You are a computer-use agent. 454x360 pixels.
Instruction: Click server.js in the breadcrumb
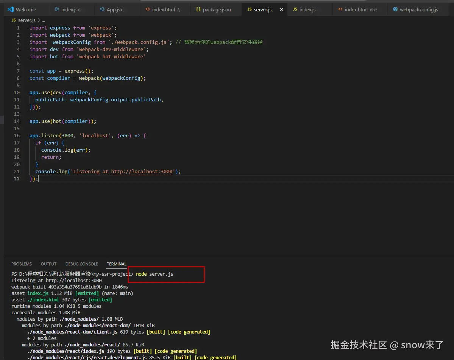[27, 20]
